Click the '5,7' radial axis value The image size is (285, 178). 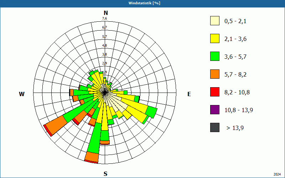pyautogui.click(x=104, y=37)
